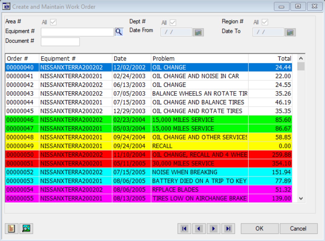325x241 pixels.
Task: Click the Date From field
Action: click(x=176, y=32)
